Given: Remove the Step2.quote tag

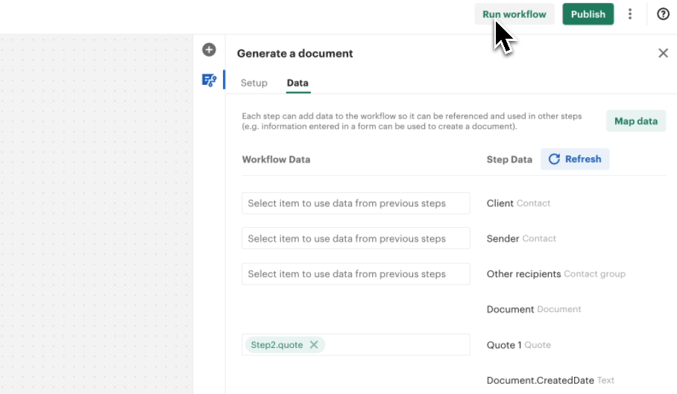Looking at the screenshot, I should tap(314, 345).
